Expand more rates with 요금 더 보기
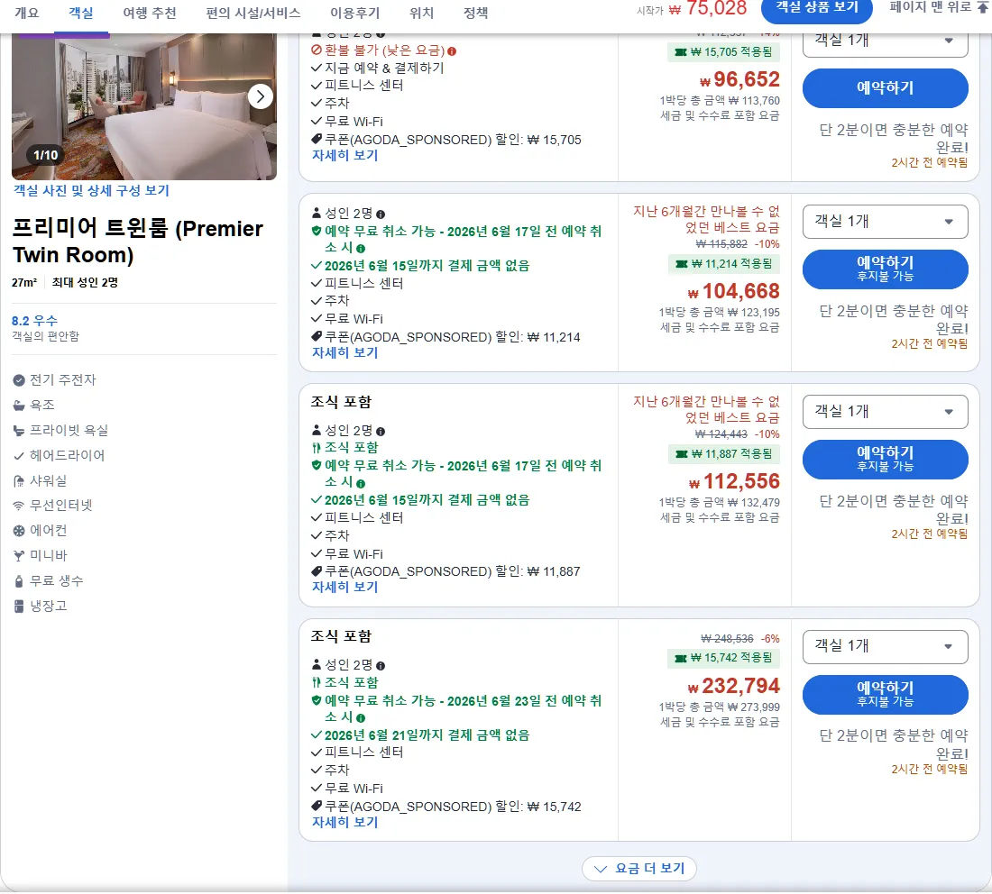992x894 pixels. pos(639,868)
